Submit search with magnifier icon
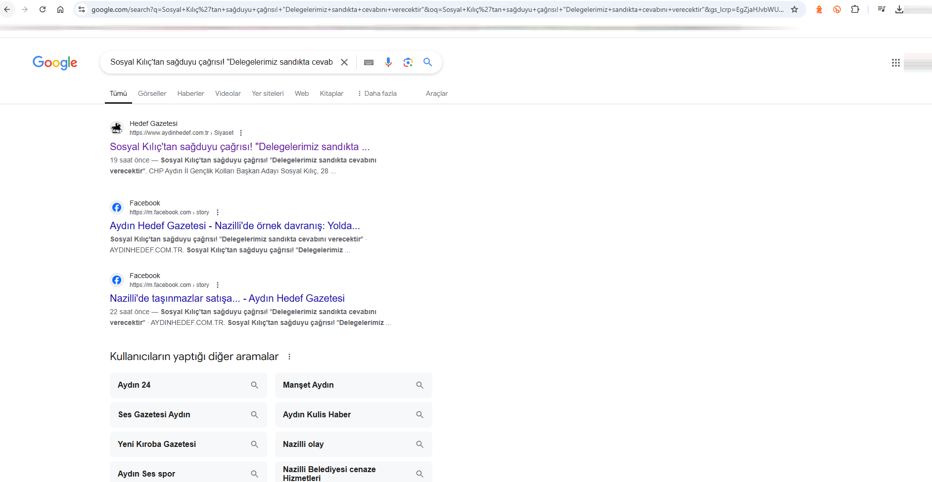 428,62
